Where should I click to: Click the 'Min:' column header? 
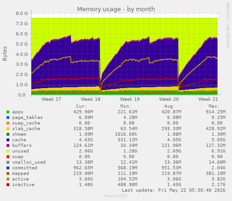pos(126,106)
